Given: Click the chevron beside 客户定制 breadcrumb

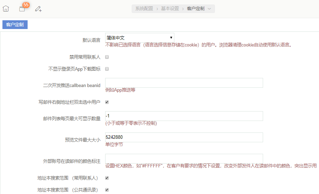Looking at the screenshot, I should click(x=209, y=9).
